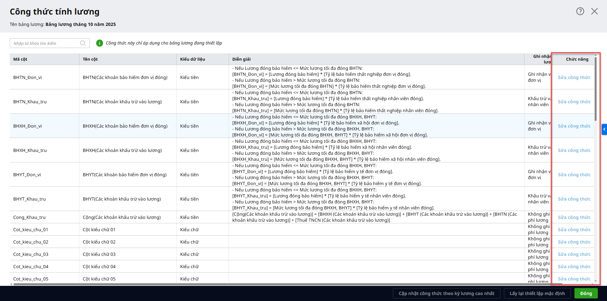Edit formula for BHXH_Don_vi row
607x301 pixels.
(574, 126)
